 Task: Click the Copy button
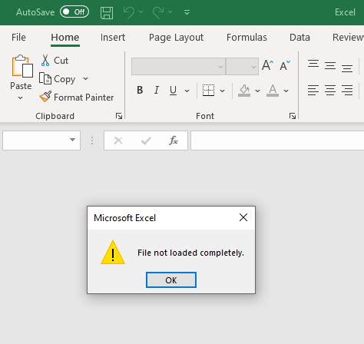pos(58,79)
